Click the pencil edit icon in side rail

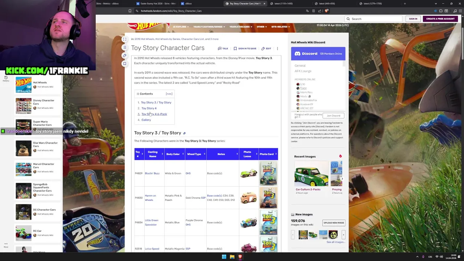[x=124, y=55]
